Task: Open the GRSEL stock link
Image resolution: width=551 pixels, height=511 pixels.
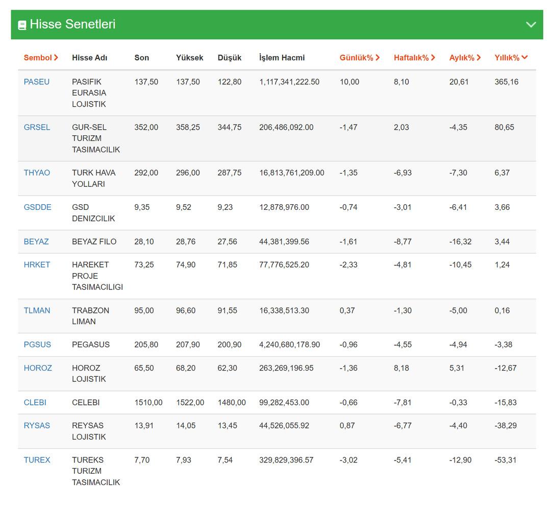Action: 37,127
